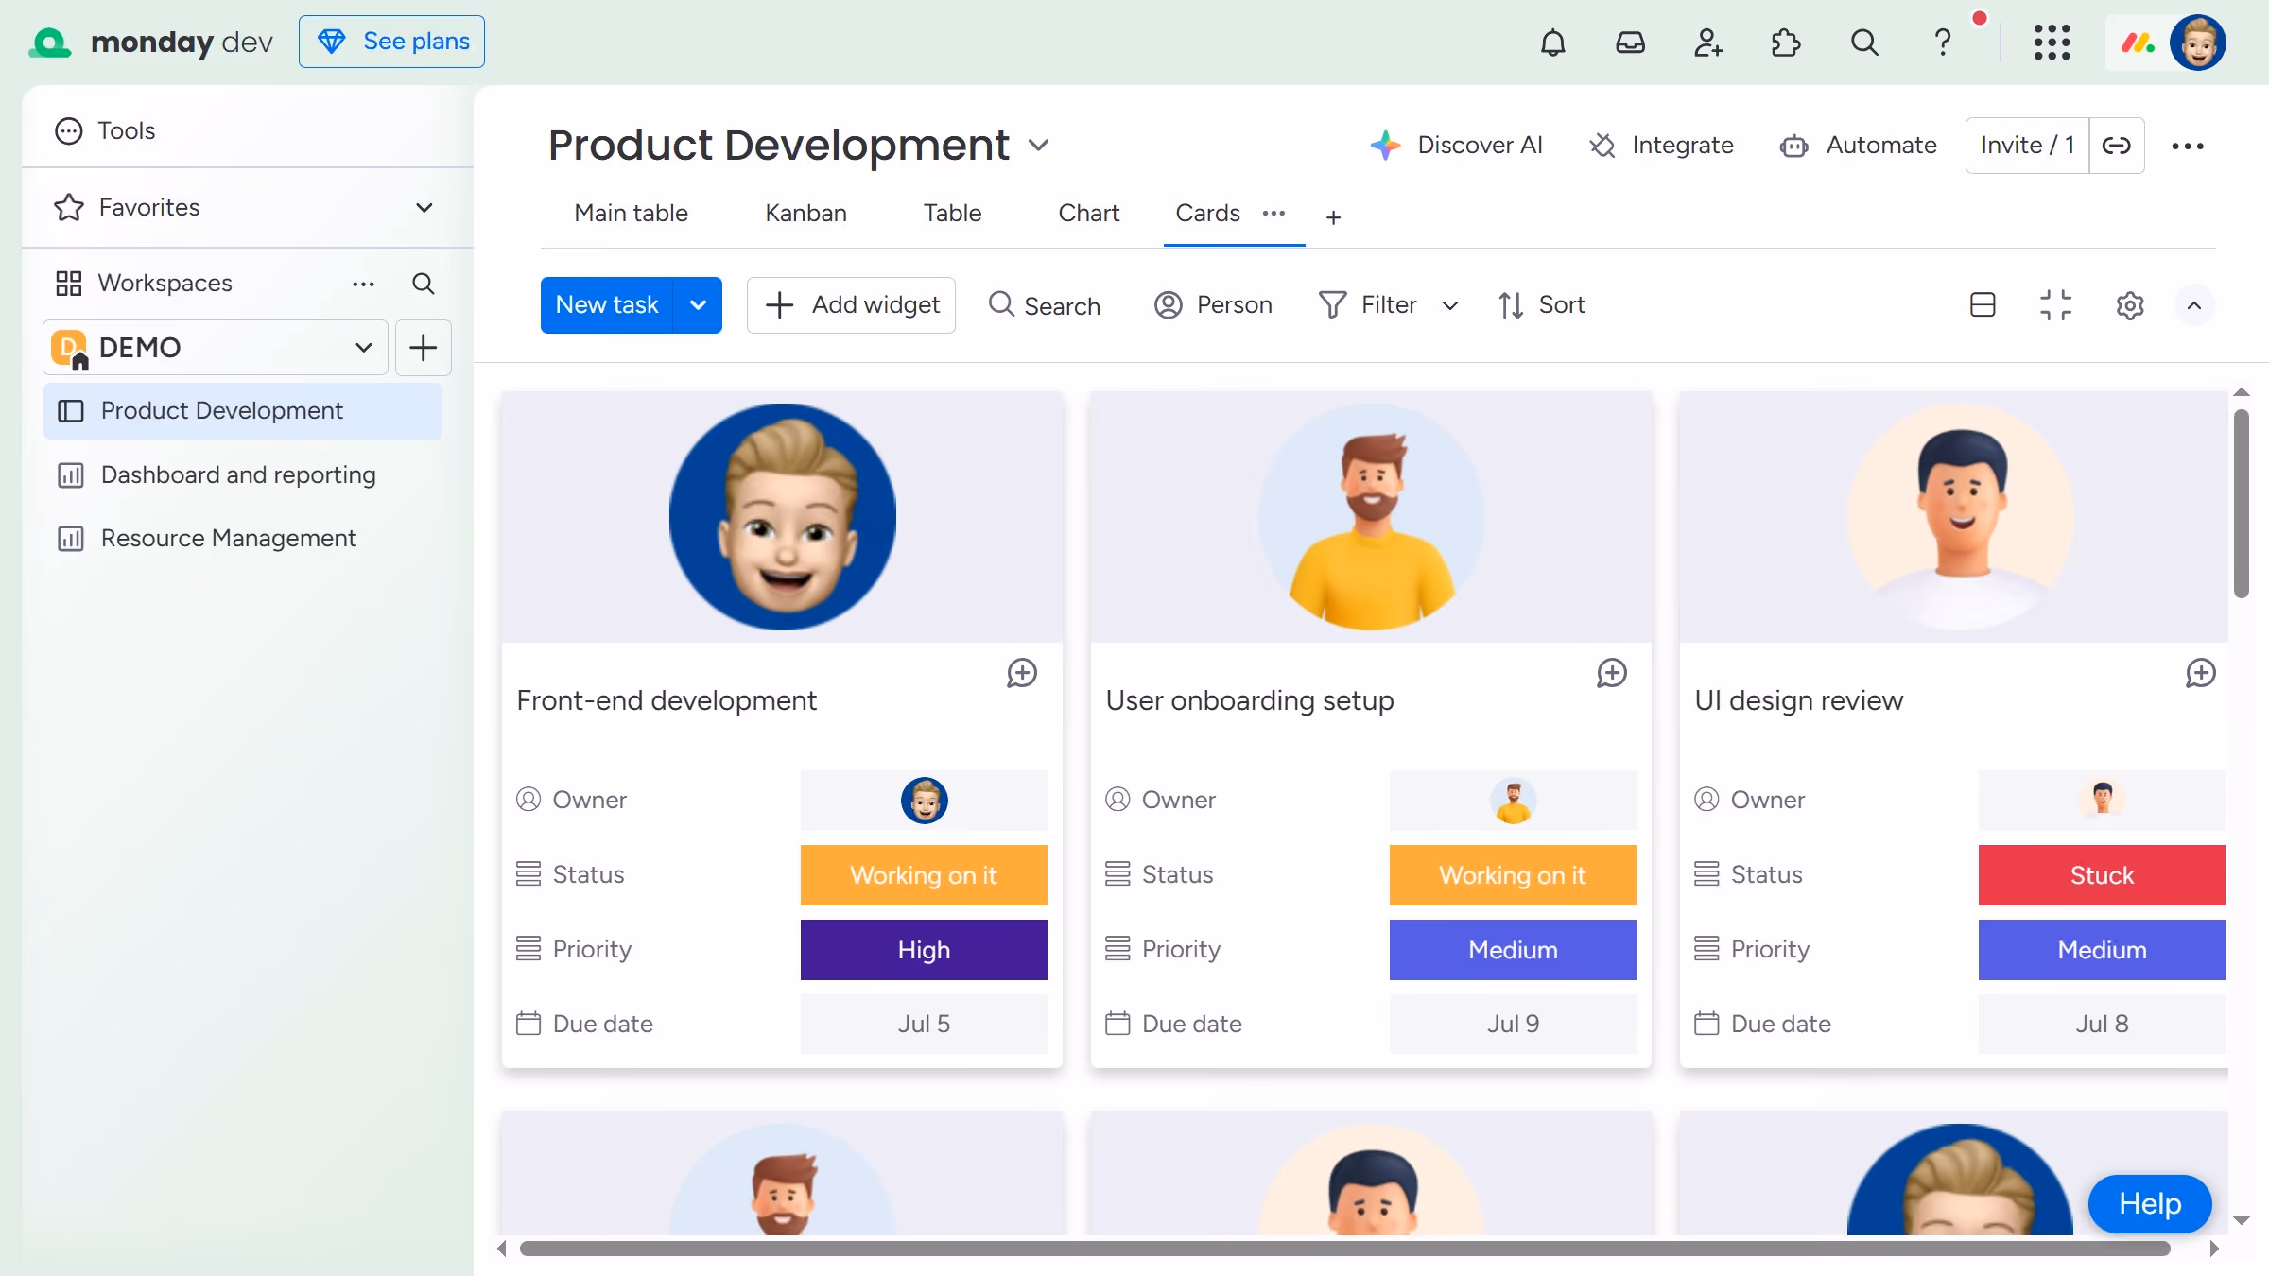The height and width of the screenshot is (1276, 2269).
Task: Click the invite members icon in top bar
Action: (x=1707, y=42)
